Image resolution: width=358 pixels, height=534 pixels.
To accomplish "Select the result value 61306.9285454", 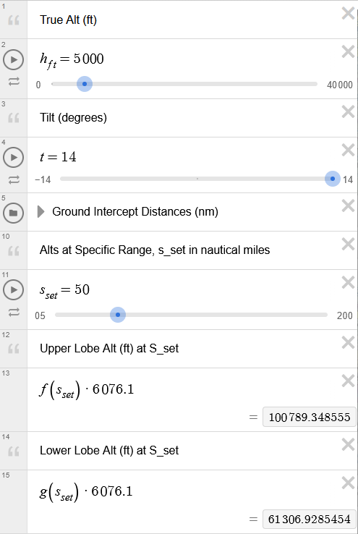I will [x=310, y=519].
